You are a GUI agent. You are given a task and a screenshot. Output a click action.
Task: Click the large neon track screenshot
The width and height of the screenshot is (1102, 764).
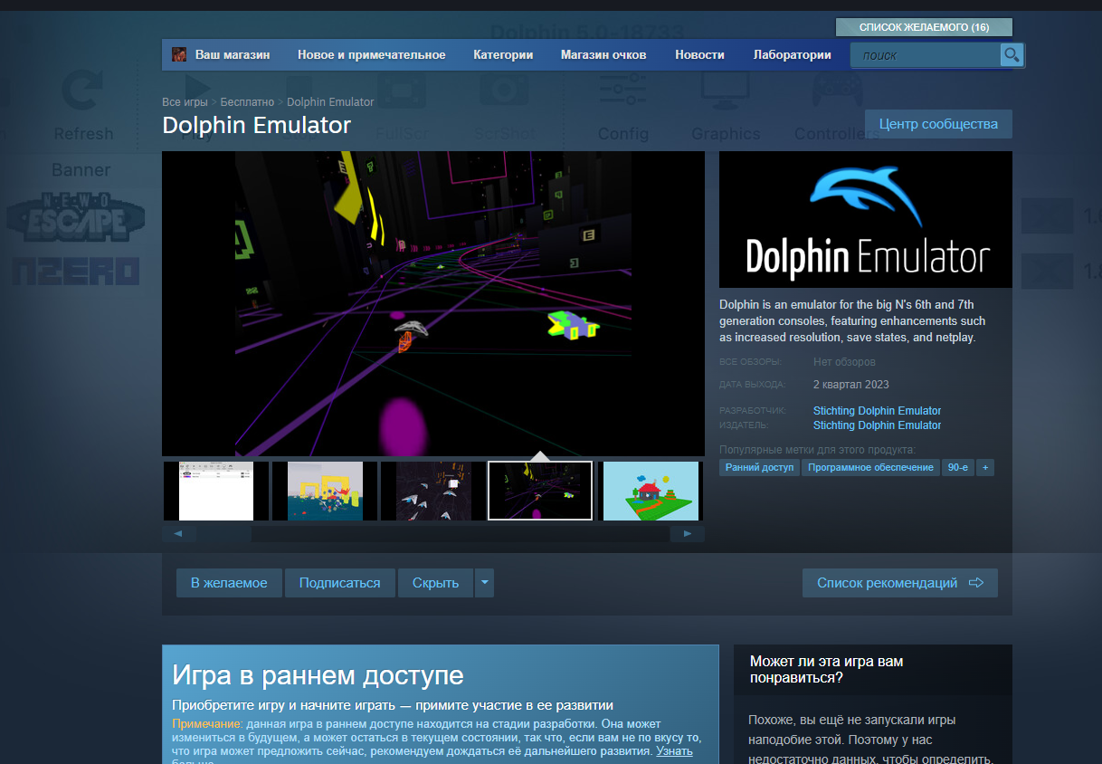[433, 303]
